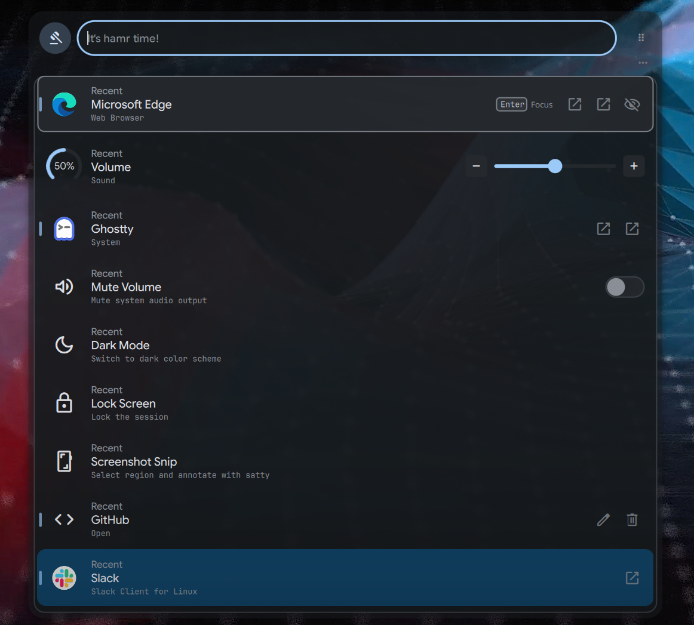Delete the GitHub quicklink with the trash icon
Image resolution: width=694 pixels, height=625 pixels.
[x=632, y=520]
